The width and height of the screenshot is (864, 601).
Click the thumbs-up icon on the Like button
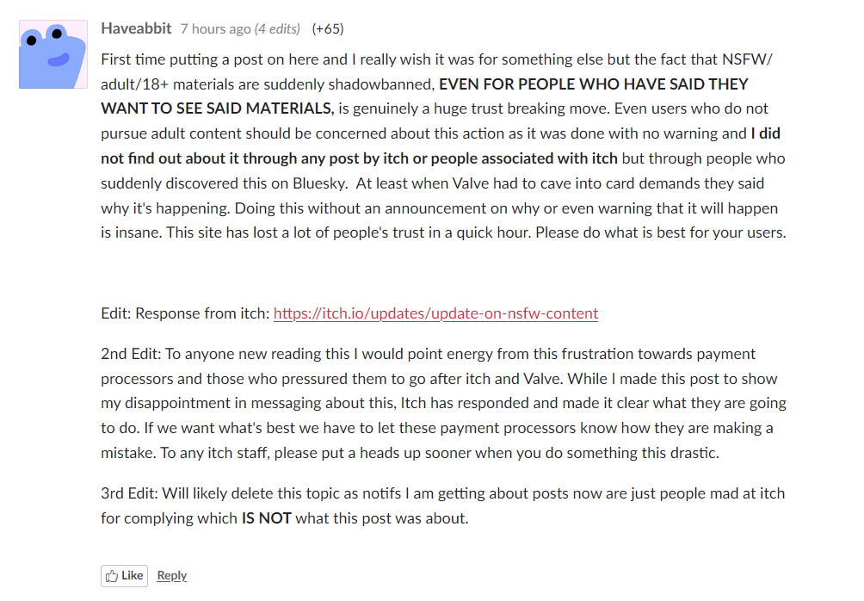point(112,576)
